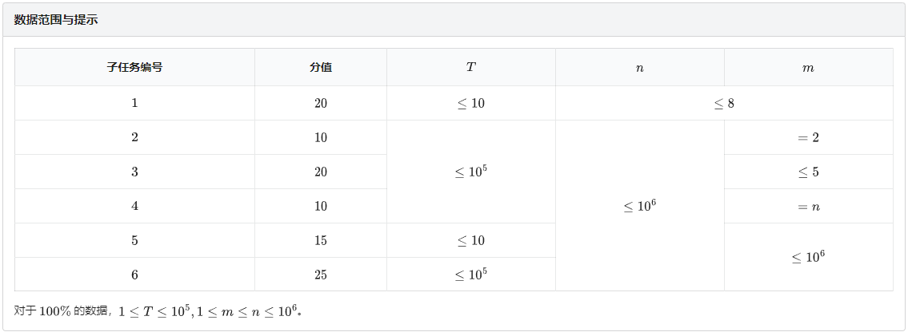Click the 100% data constraint footnote text
Image resolution: width=908 pixels, height=332 pixels.
pos(158,310)
